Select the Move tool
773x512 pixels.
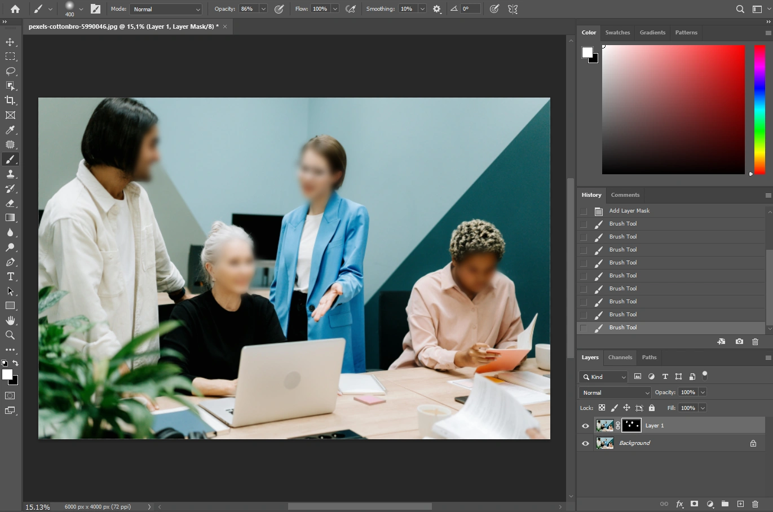click(x=10, y=42)
